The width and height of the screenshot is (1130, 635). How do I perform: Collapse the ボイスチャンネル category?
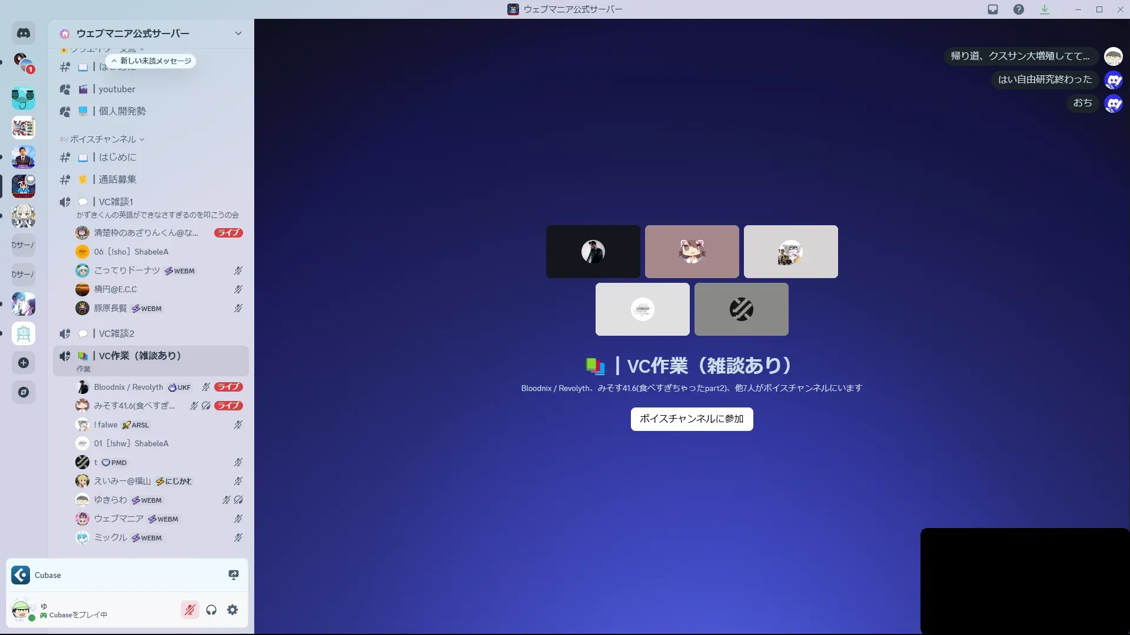coord(103,139)
